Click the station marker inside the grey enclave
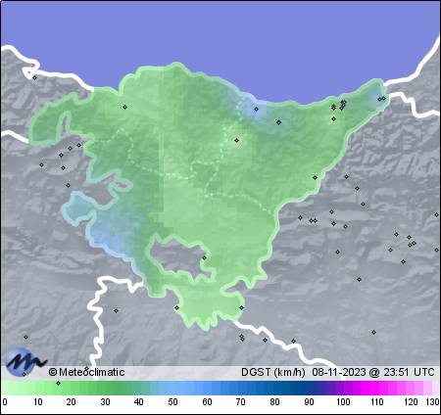The image size is (441, 415). point(205,257)
